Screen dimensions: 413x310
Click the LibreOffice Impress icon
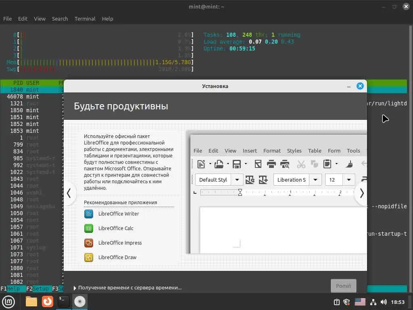[88, 243]
